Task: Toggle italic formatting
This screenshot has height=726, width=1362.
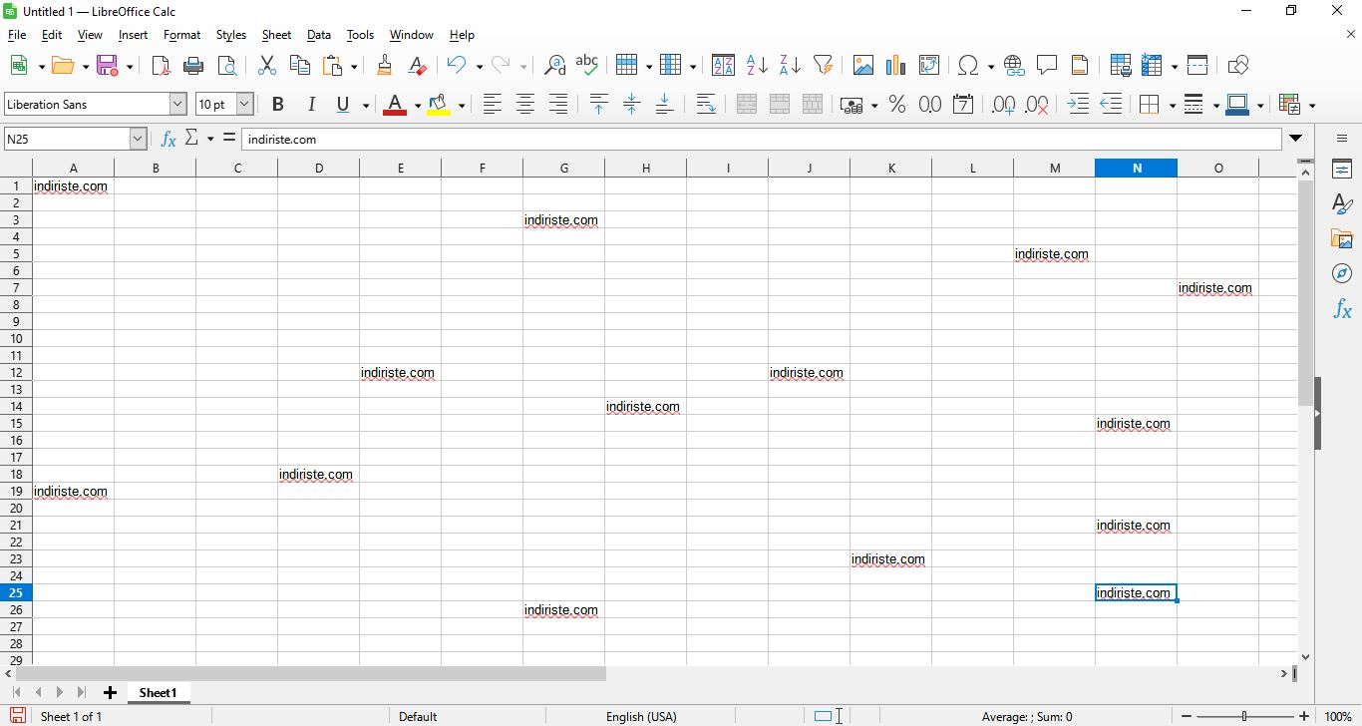Action: (x=311, y=105)
